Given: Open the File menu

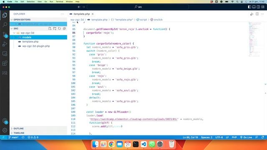Looking at the screenshot, I should coord(16,2).
